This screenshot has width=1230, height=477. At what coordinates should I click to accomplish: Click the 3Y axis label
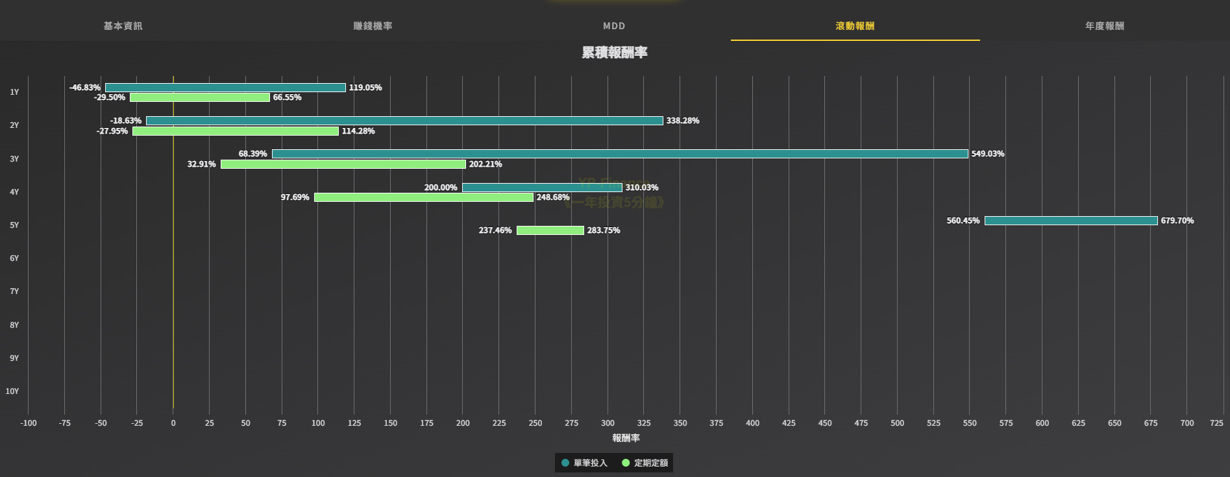coord(14,159)
